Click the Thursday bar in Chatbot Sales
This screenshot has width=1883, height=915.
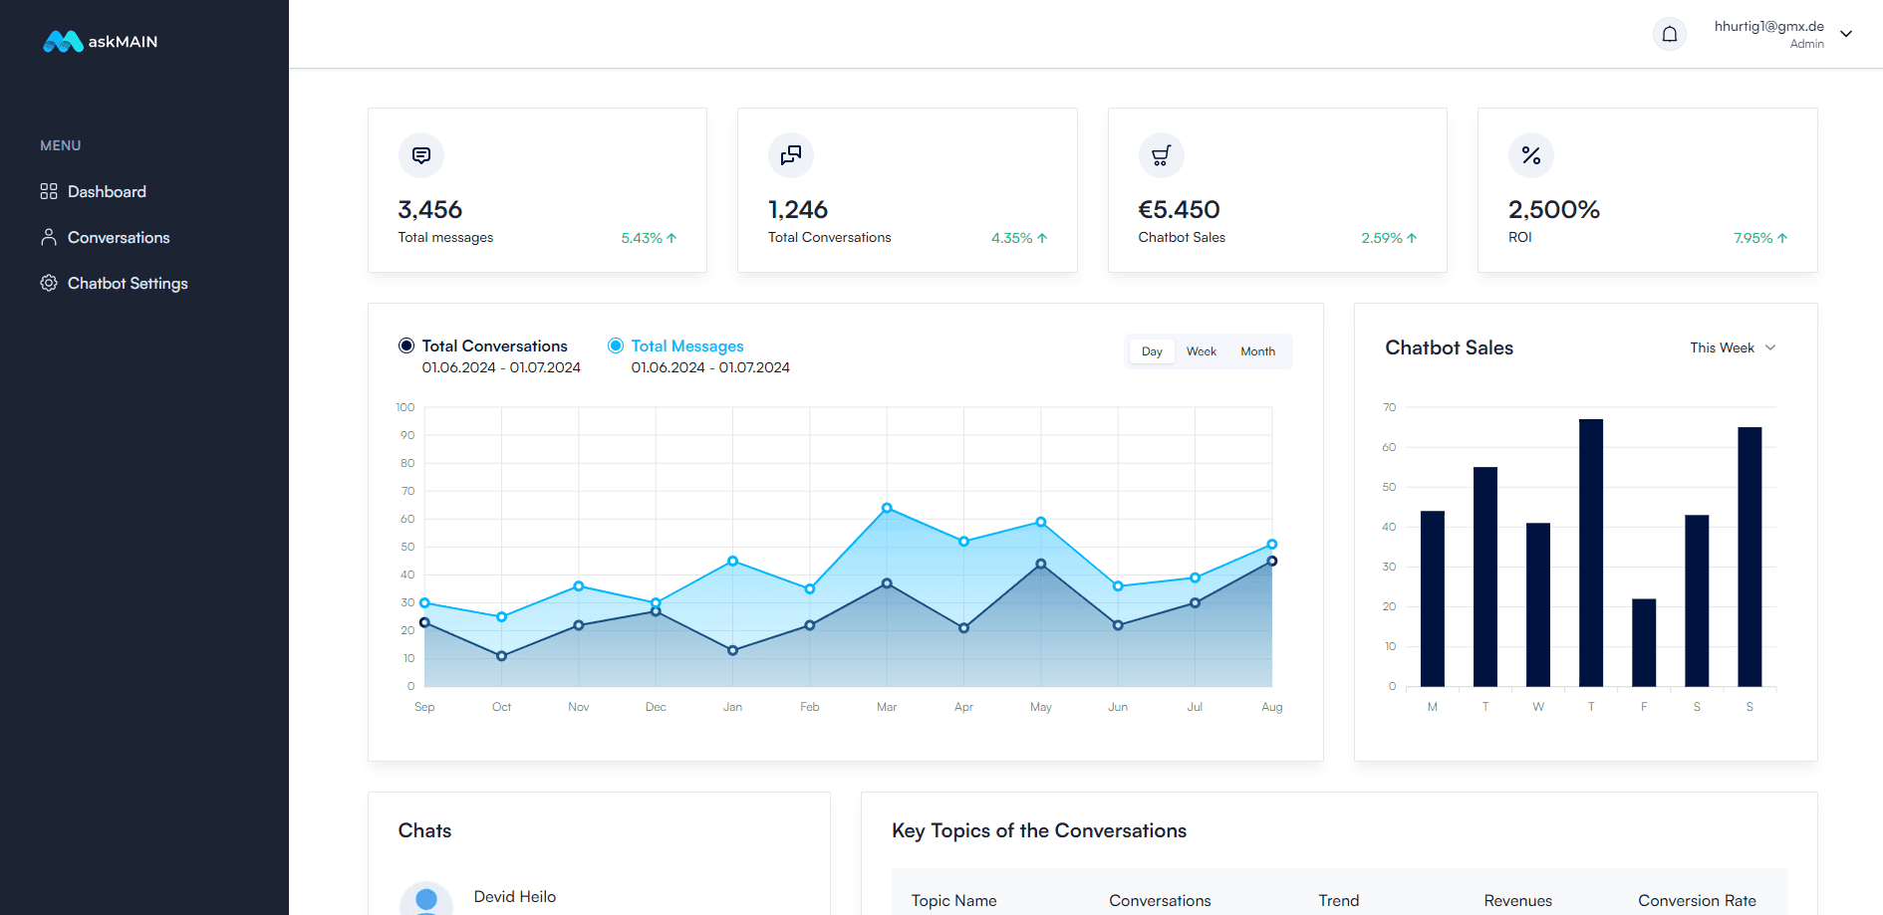pyautogui.click(x=1591, y=553)
